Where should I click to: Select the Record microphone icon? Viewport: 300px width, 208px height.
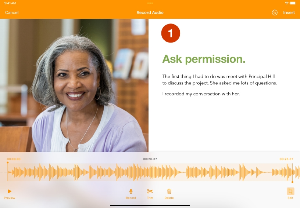coord(131,191)
